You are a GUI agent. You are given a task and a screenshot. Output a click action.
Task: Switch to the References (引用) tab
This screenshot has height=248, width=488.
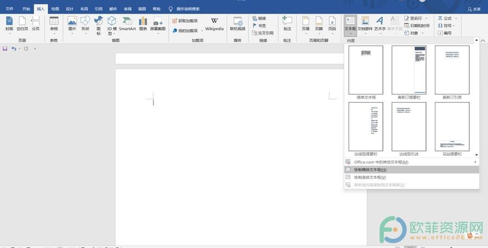tap(99, 9)
